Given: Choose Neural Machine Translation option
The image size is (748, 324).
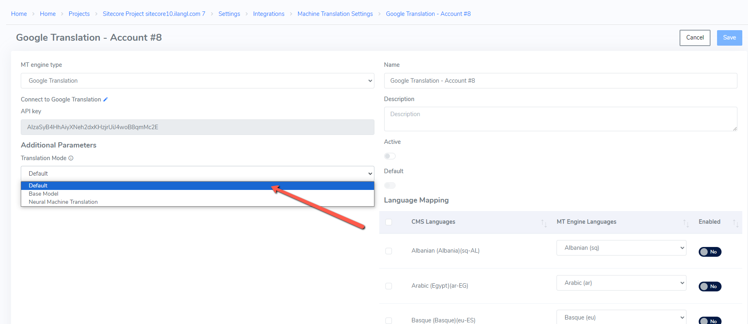Looking at the screenshot, I should coord(198,202).
